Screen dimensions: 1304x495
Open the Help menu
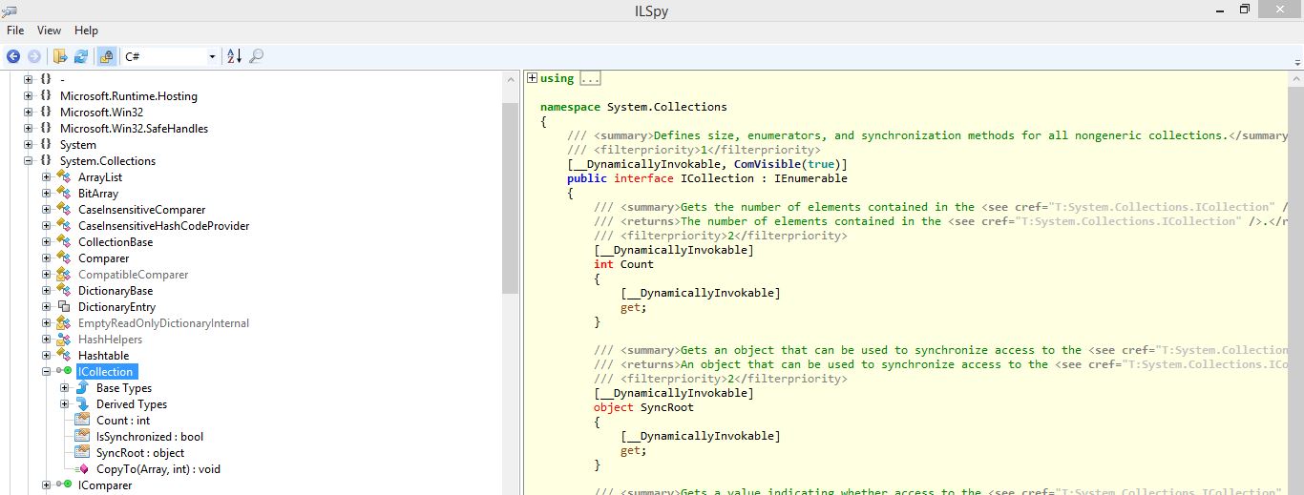click(86, 31)
